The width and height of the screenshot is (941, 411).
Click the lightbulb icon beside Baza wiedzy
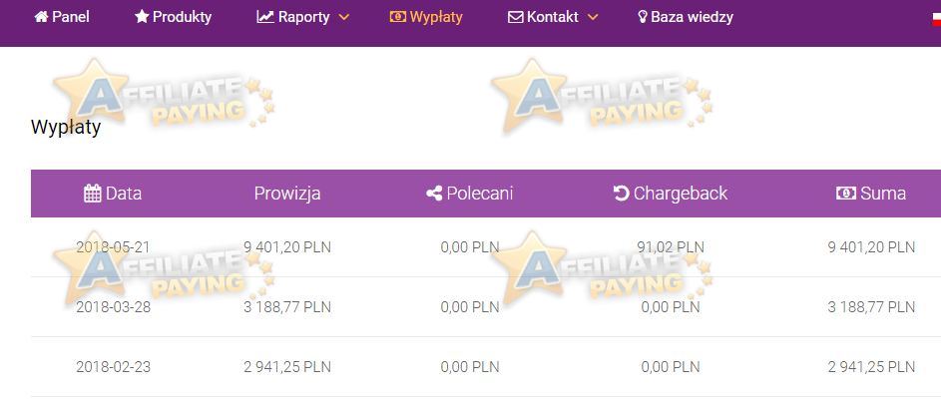tap(643, 17)
